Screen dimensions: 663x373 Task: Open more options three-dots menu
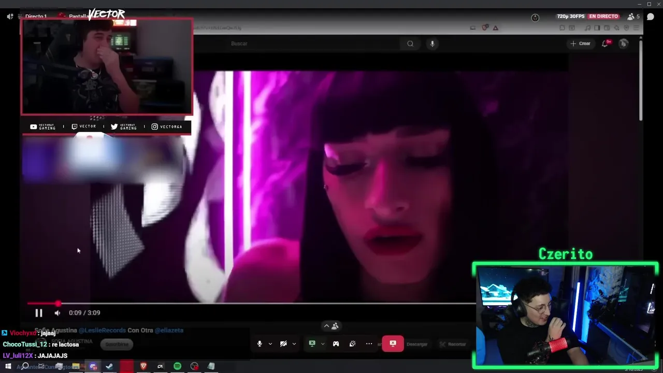[x=369, y=344]
